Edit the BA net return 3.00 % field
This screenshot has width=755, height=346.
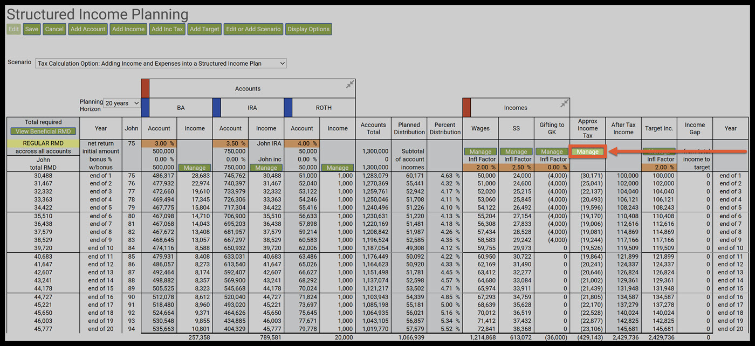click(x=159, y=143)
